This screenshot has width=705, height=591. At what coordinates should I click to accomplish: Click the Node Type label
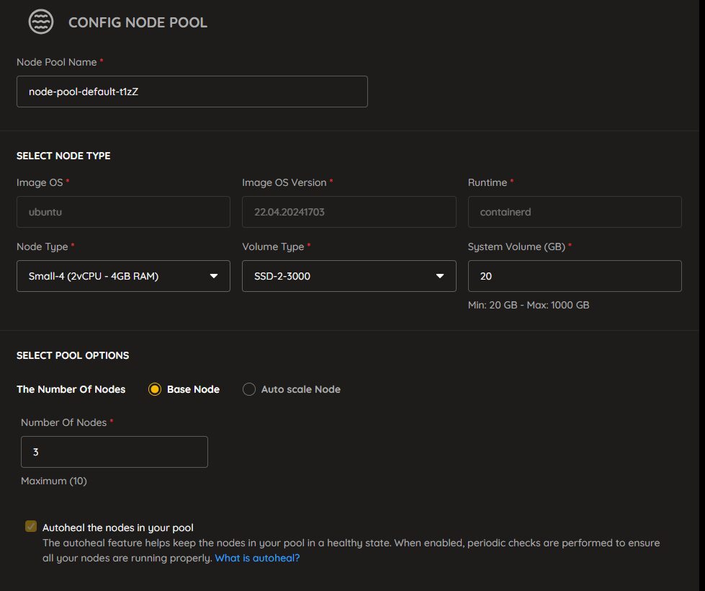pos(42,246)
